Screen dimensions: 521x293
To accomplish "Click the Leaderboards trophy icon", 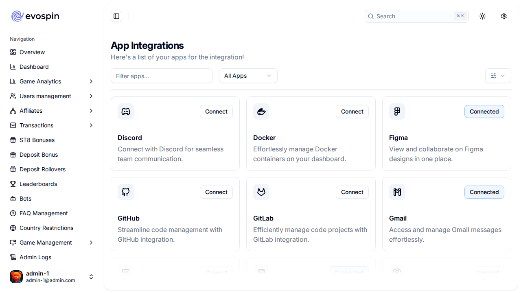I will [13, 184].
